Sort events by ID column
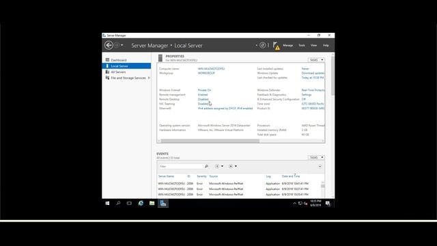 click(x=188, y=176)
